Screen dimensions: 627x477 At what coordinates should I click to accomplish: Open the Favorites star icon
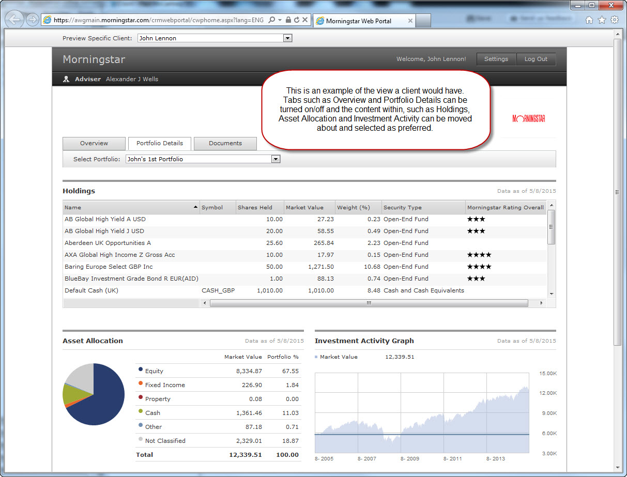click(602, 20)
